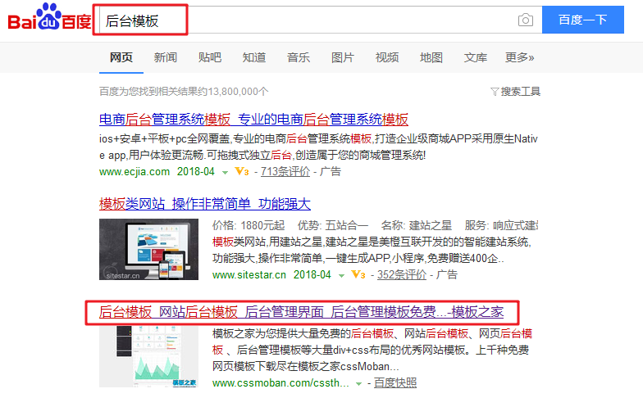Switch to the 新闻 tab
The width and height of the screenshot is (643, 398).
point(166,57)
